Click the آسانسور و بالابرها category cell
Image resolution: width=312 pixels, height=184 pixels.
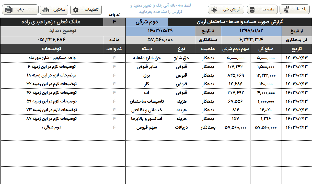(147, 119)
